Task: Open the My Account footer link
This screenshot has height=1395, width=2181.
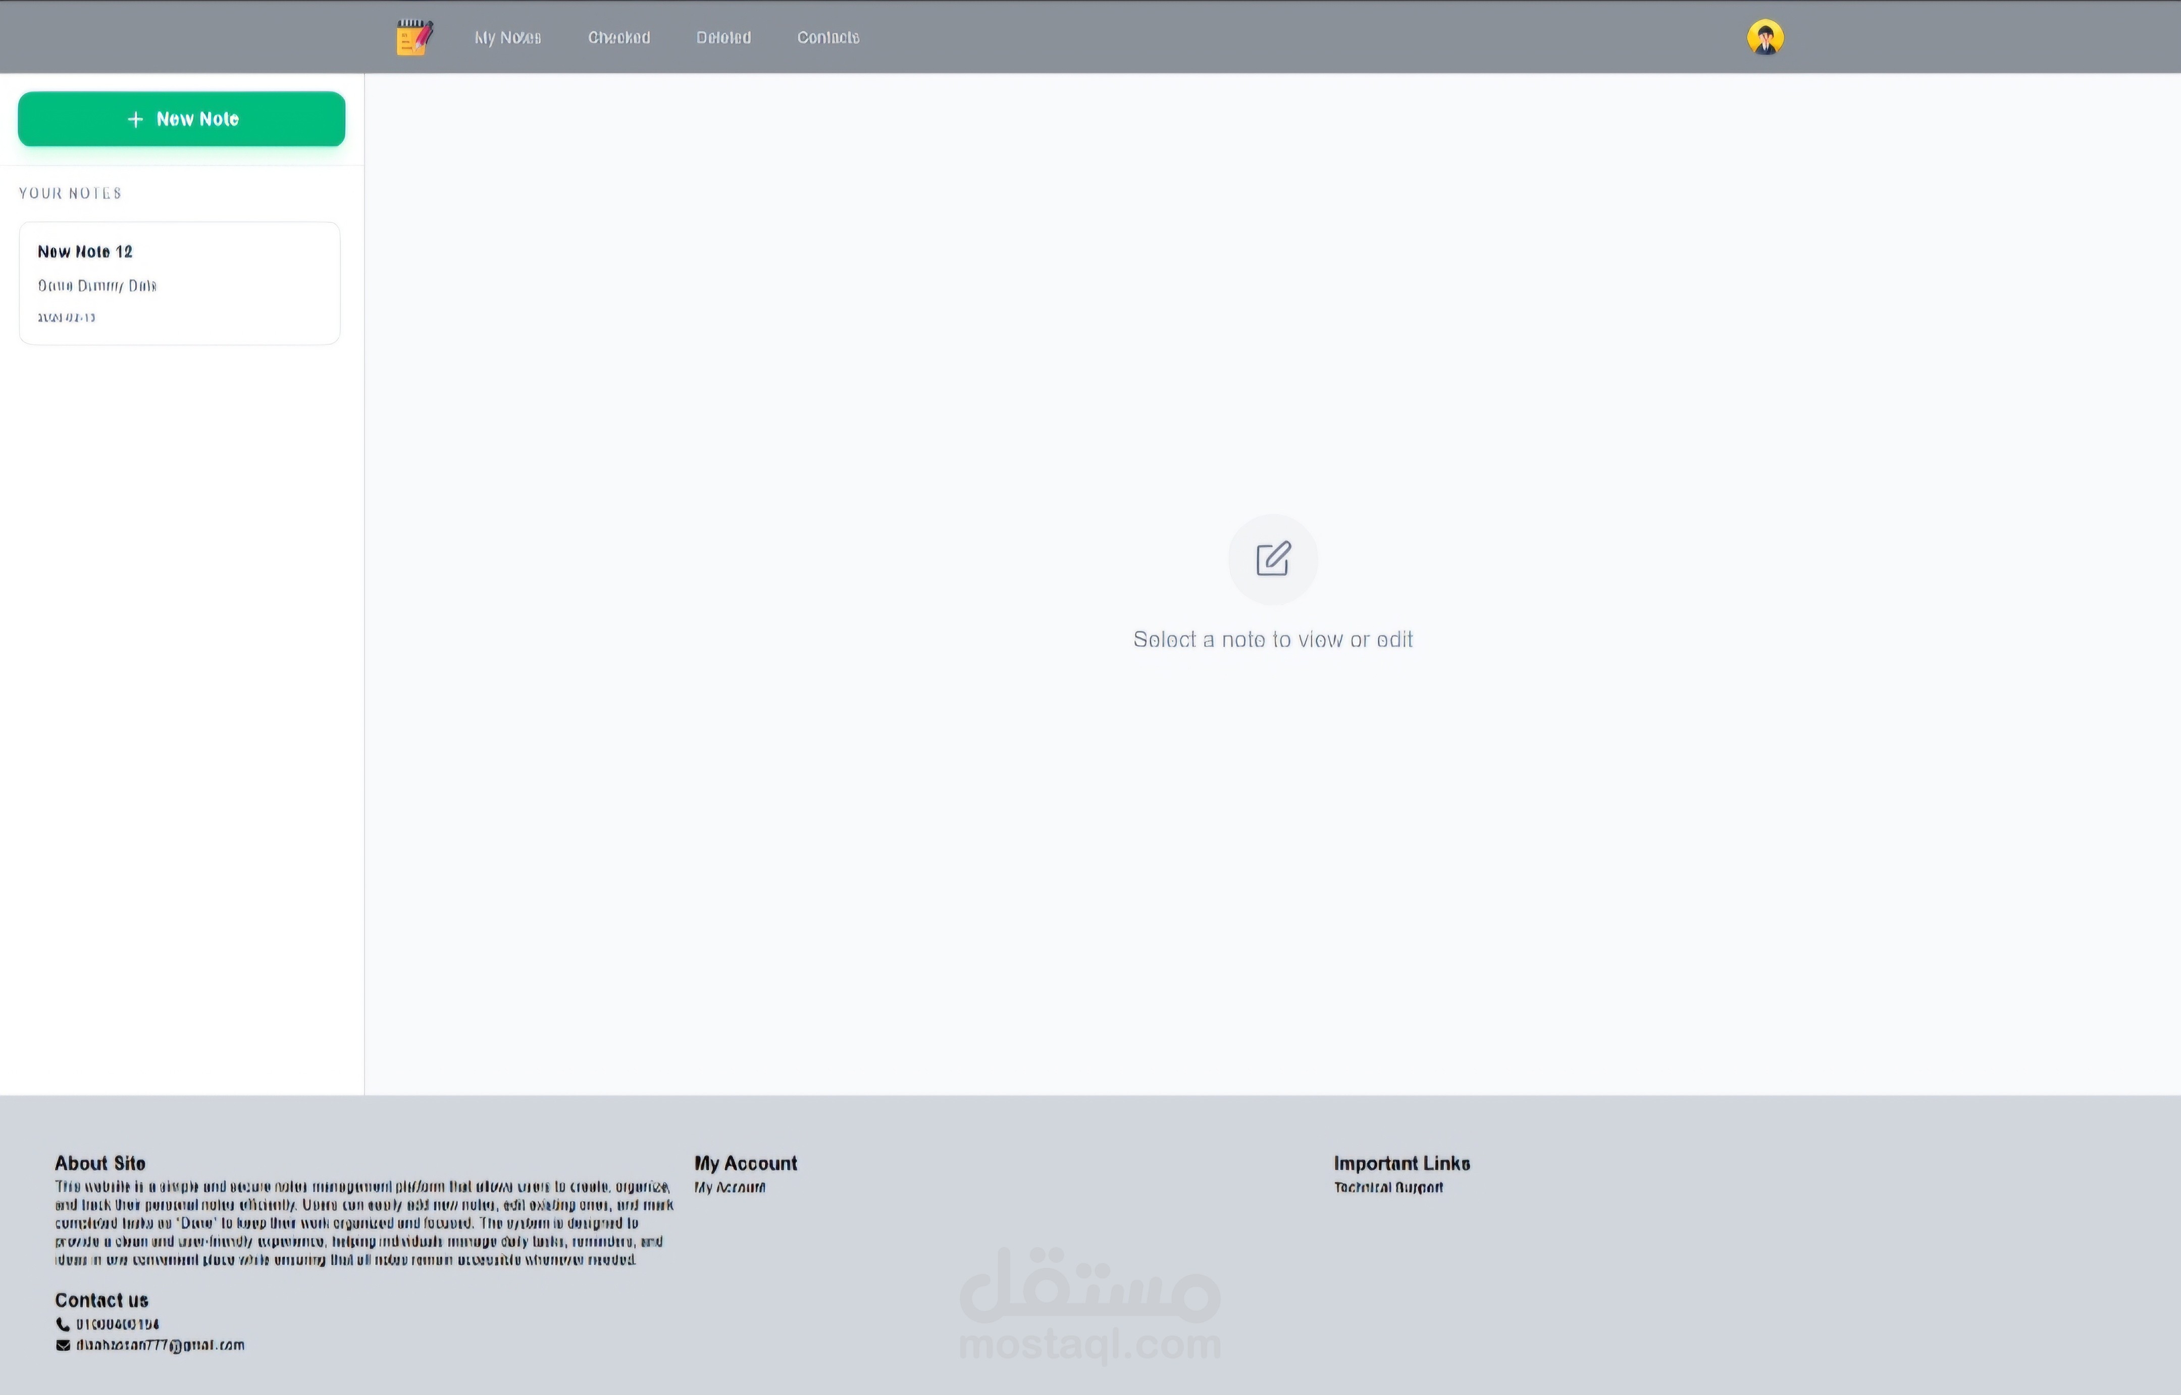Action: 730,1188
